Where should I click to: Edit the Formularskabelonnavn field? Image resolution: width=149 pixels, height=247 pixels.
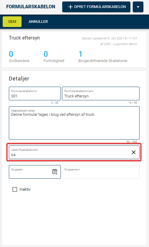[x=101, y=94]
